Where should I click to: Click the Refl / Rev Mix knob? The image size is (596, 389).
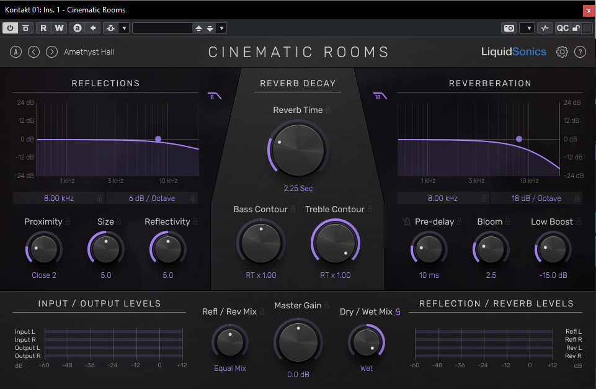[x=230, y=342]
